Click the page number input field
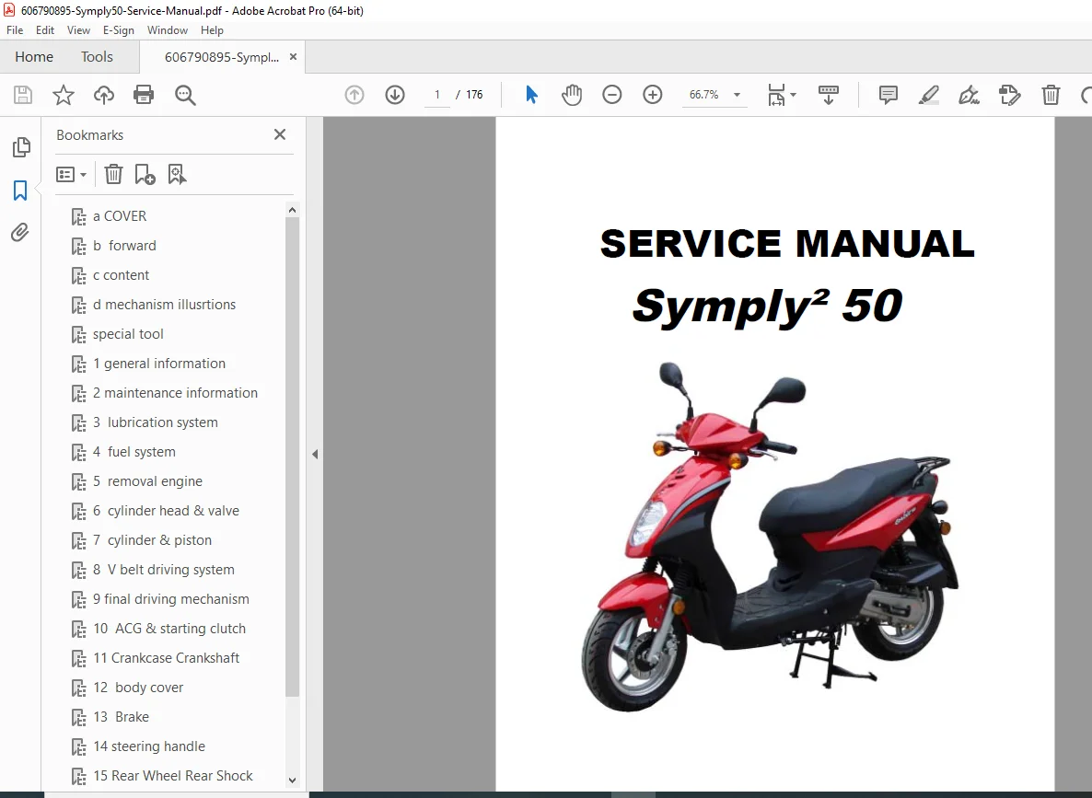1092x798 pixels. pos(437,95)
